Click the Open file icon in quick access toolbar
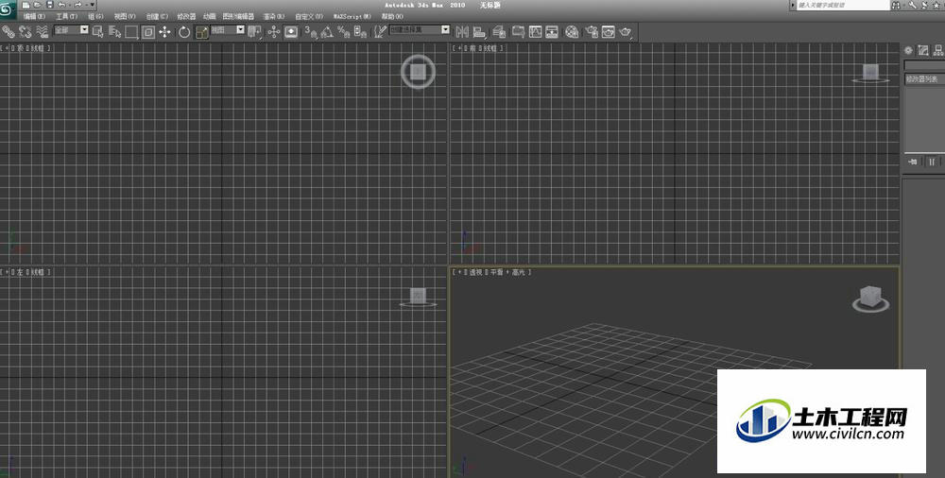Viewport: 945px width, 478px height. coord(38,5)
